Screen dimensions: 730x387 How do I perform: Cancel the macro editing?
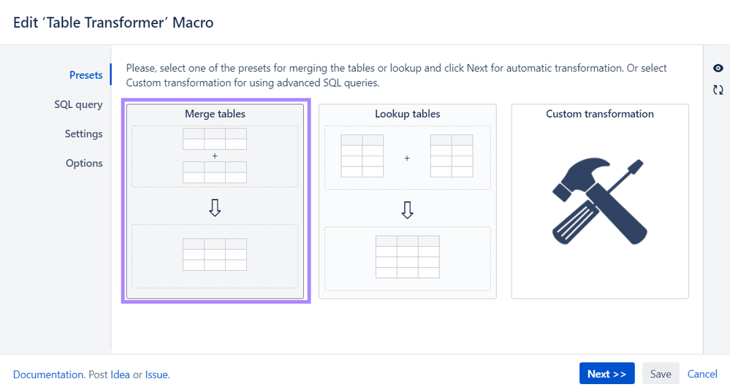coord(702,374)
